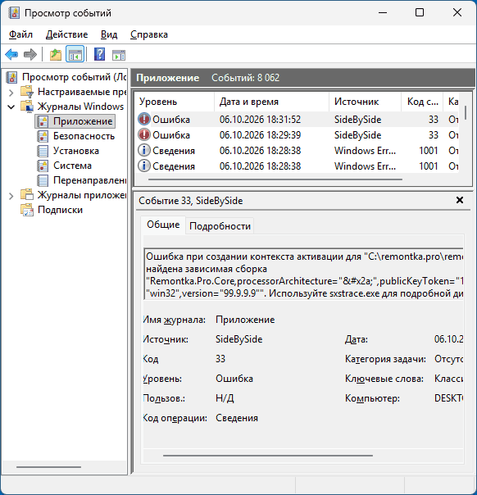Collapse the Журналы Windows node
The image size is (477, 495).
pyautogui.click(x=11, y=107)
